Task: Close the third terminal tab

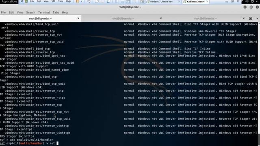Action: click(x=244, y=18)
